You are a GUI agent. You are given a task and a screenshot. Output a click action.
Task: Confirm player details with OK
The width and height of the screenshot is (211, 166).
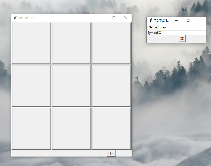[x=182, y=39]
